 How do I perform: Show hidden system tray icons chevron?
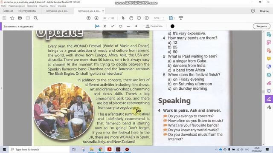[x=216, y=149]
